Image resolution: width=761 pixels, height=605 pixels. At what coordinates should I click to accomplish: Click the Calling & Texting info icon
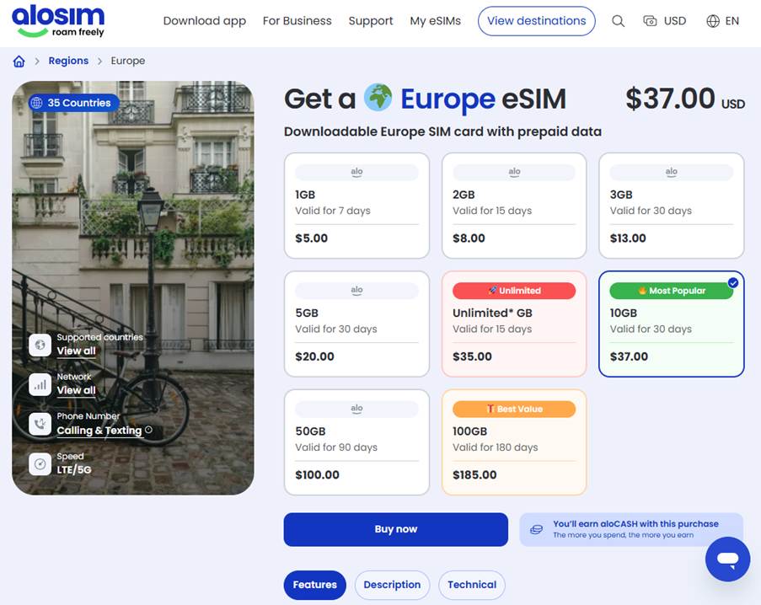[149, 430]
